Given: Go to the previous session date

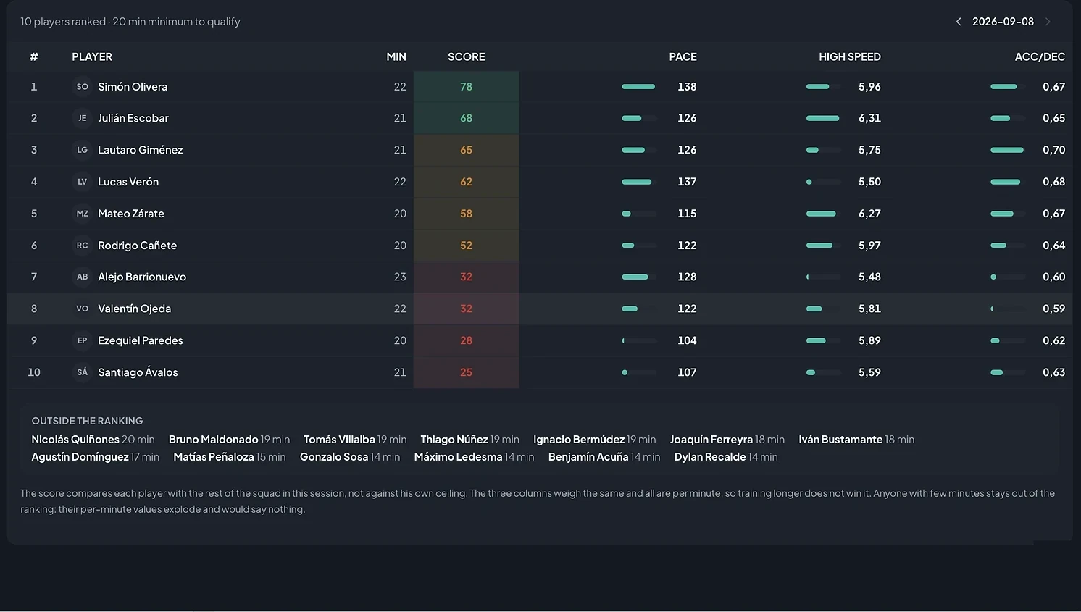Looking at the screenshot, I should (959, 22).
